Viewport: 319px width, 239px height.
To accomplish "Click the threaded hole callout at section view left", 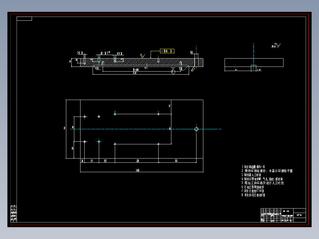I will click(79, 52).
